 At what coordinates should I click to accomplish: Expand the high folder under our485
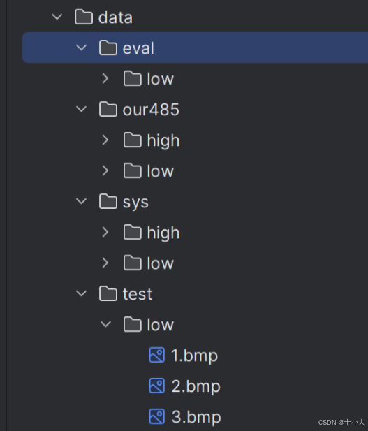(105, 140)
